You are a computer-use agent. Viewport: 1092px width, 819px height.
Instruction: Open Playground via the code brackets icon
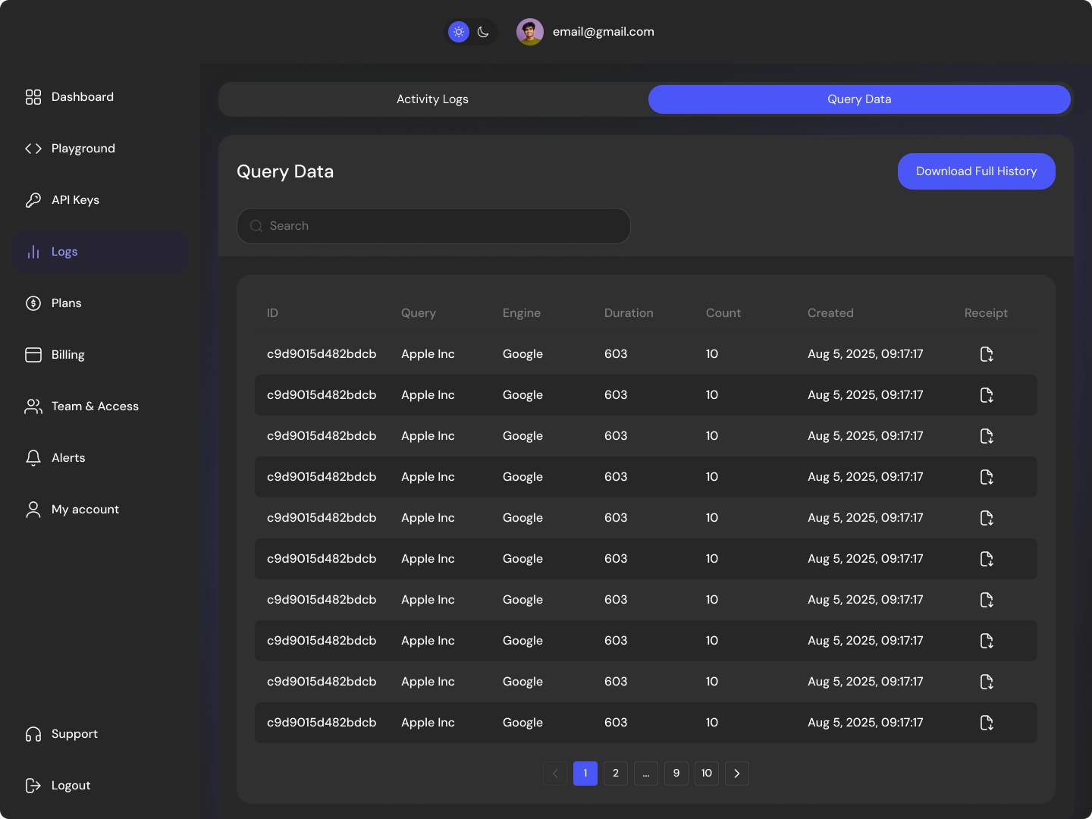click(x=33, y=149)
